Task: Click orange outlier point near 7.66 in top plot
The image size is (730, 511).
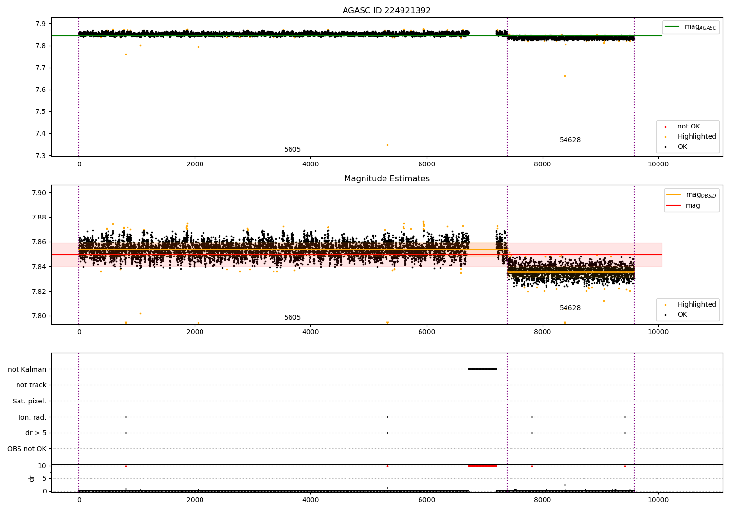Action: 565,76
